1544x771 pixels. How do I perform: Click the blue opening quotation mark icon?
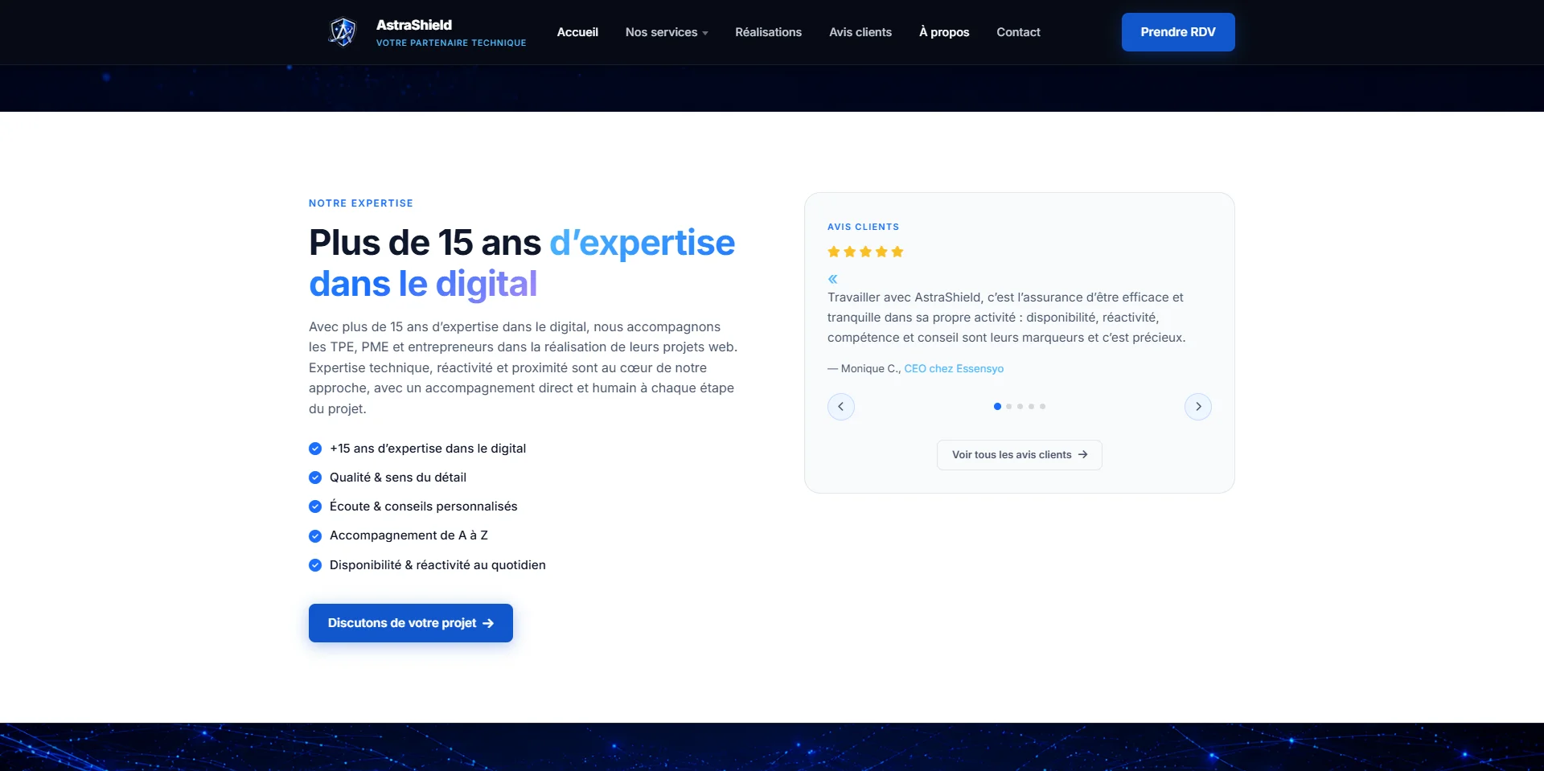833,279
